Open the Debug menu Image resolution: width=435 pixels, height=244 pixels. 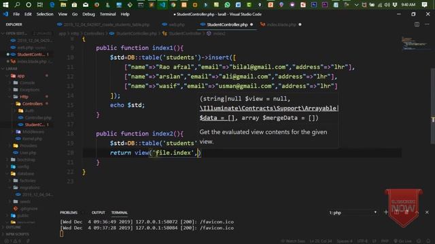[x=88, y=14]
